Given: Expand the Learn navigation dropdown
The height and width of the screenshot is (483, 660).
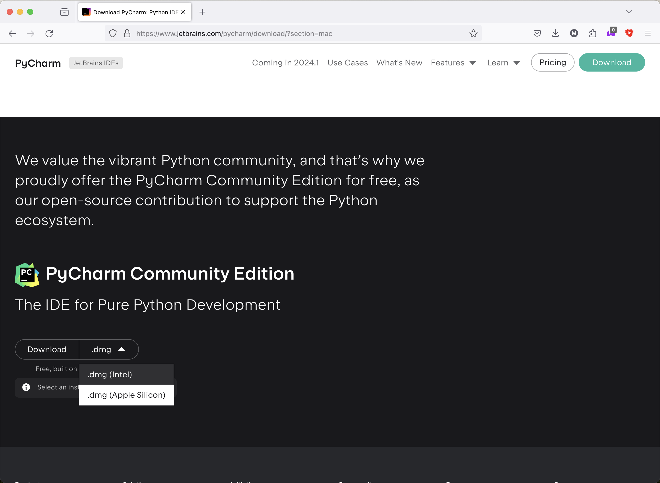Looking at the screenshot, I should click(x=503, y=63).
